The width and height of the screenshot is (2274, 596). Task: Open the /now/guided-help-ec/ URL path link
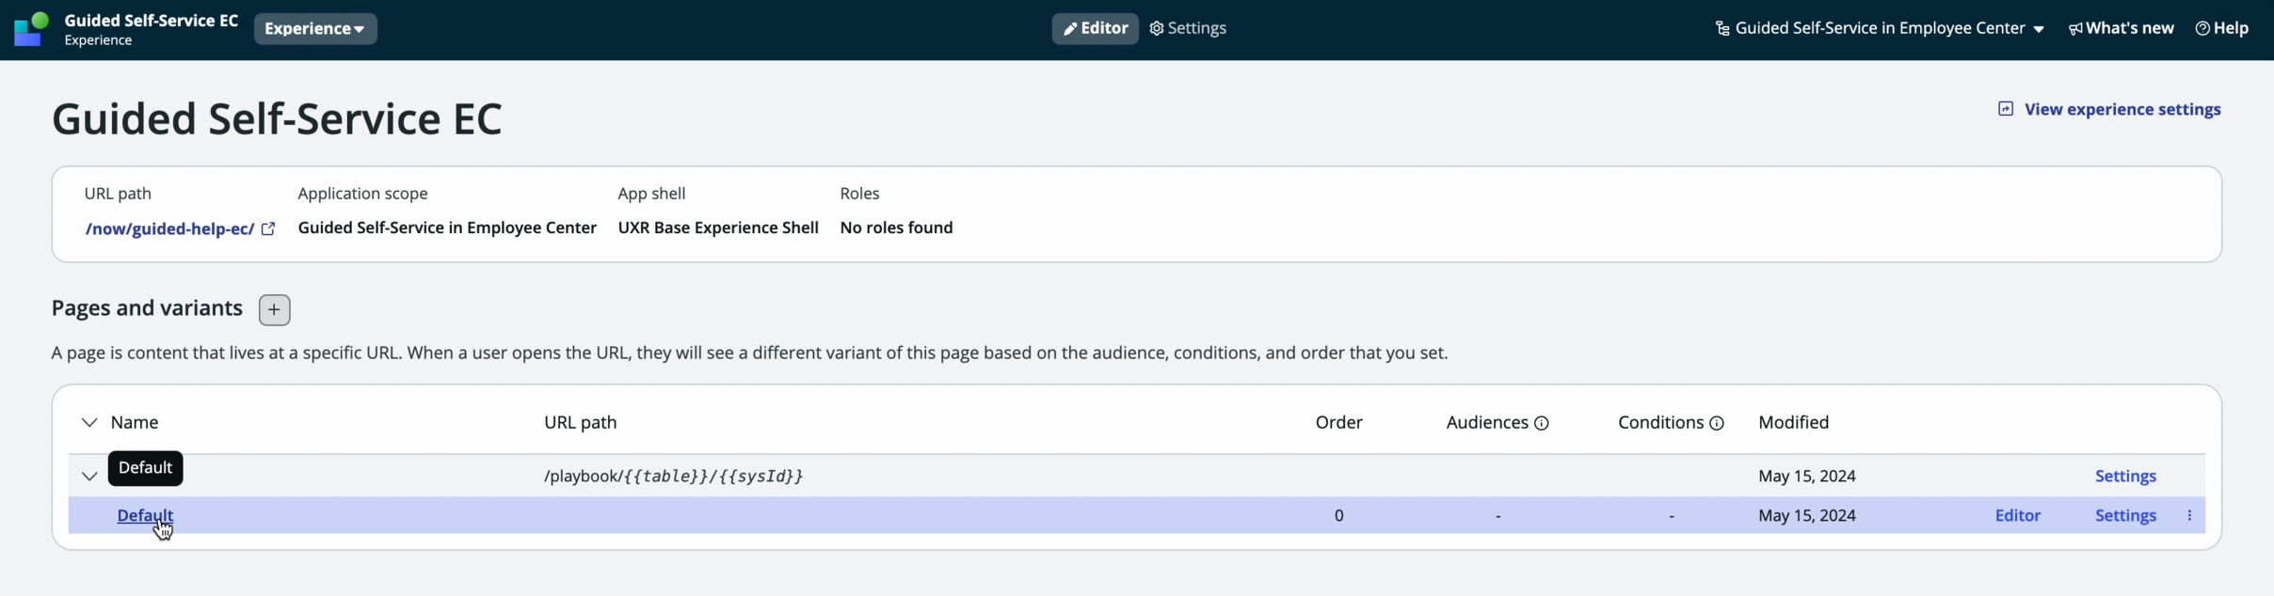click(x=169, y=228)
